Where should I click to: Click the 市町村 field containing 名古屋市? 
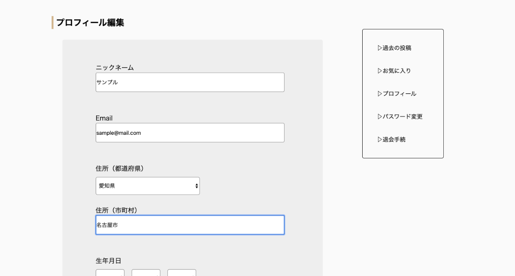(190, 225)
